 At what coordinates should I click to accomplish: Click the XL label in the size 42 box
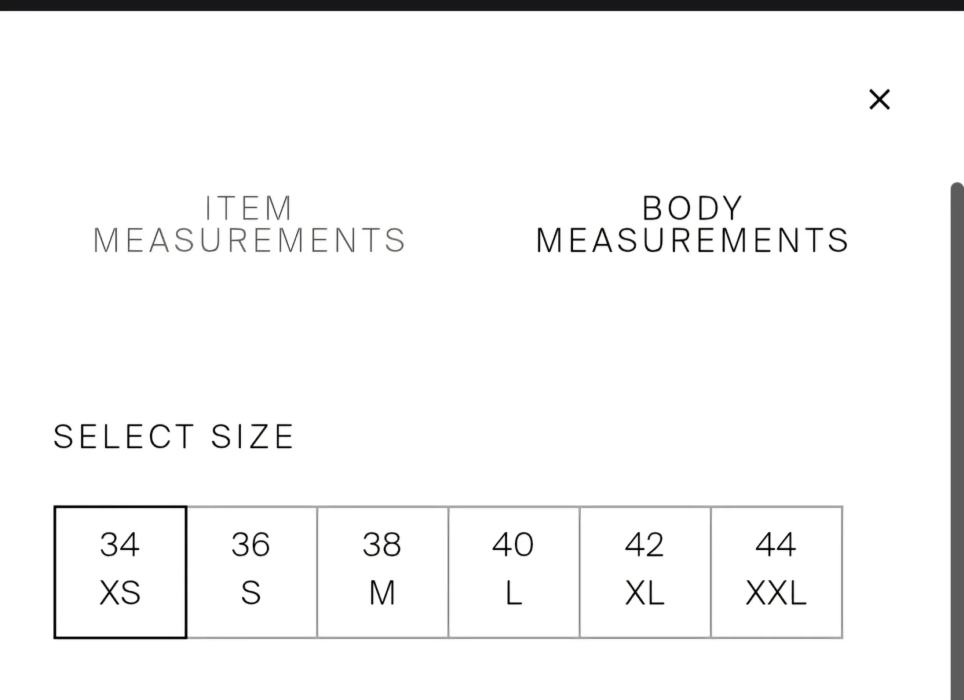(645, 593)
